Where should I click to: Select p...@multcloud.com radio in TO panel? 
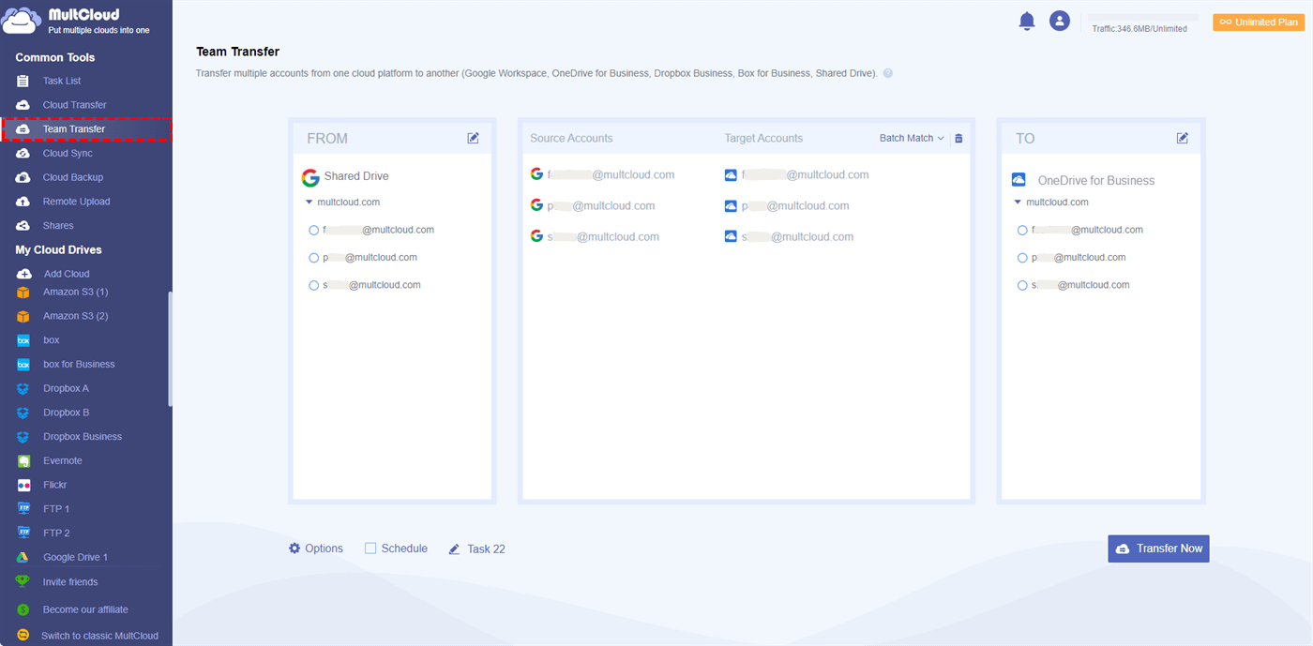(x=1022, y=257)
